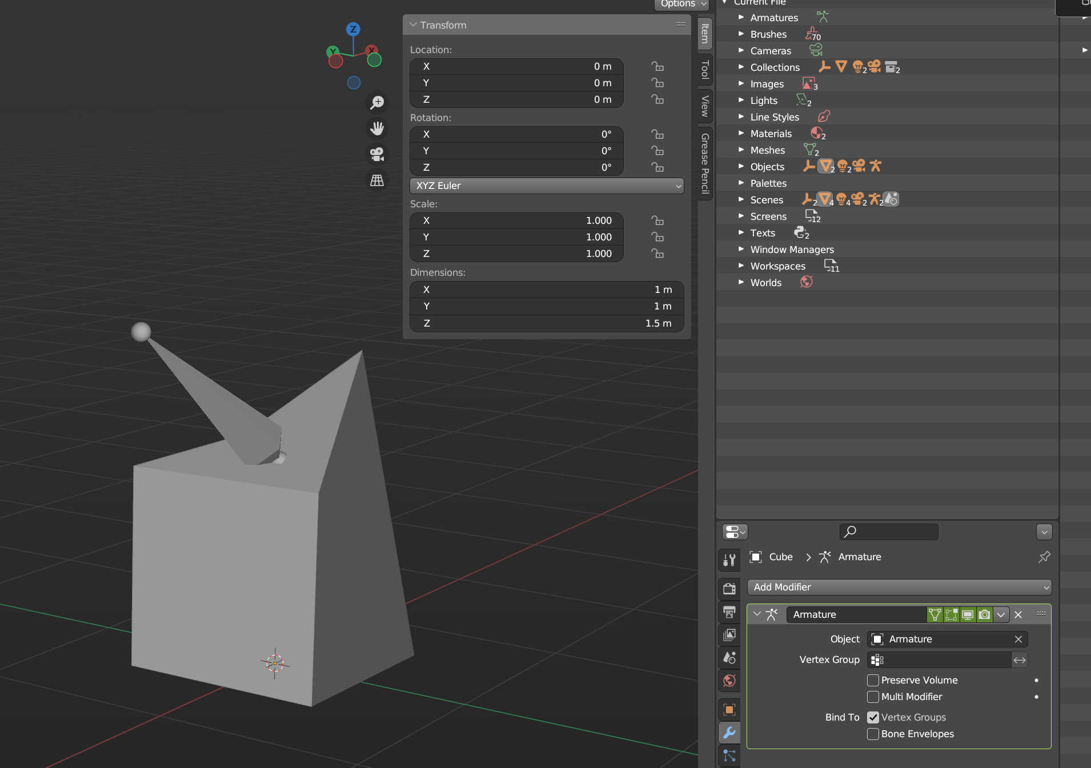Collapse the Armature modifier panel
Screen dimensions: 1091x768
pos(757,614)
